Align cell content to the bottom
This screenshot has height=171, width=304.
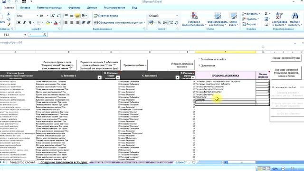coord(77,16)
